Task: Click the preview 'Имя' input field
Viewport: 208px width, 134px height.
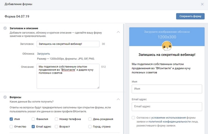Action: pos(167,89)
